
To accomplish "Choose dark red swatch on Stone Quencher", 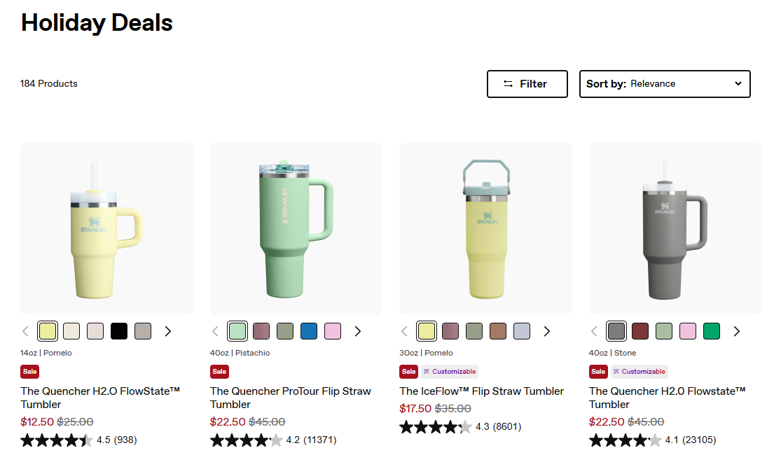I will 640,331.
